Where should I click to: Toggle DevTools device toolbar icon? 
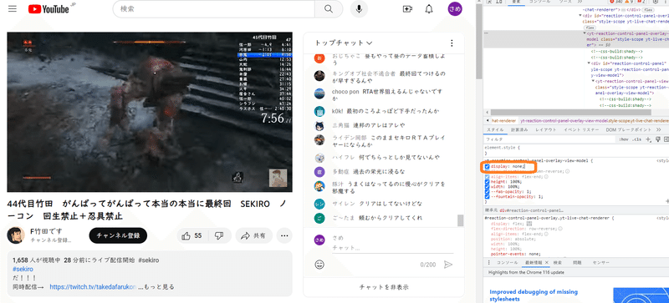pos(498,2)
